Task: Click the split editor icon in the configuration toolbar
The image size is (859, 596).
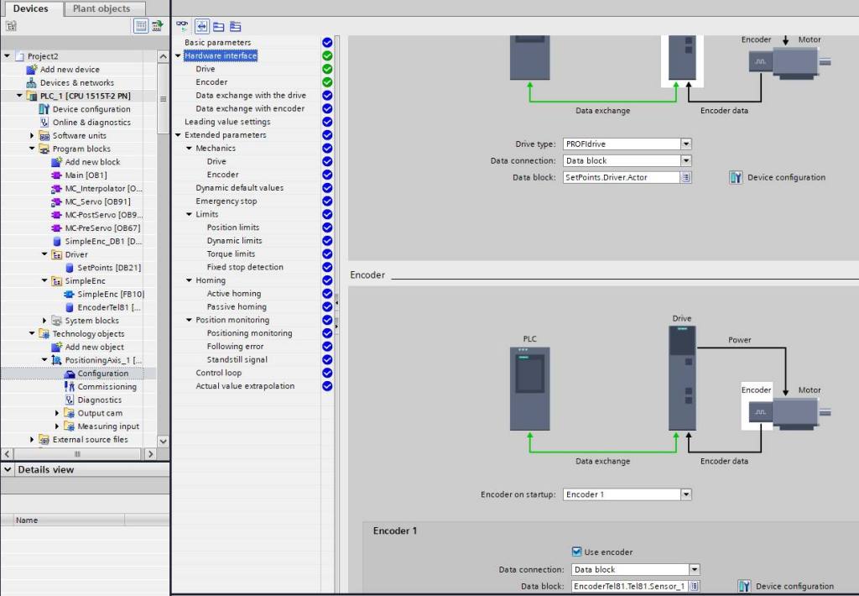Action: (201, 26)
